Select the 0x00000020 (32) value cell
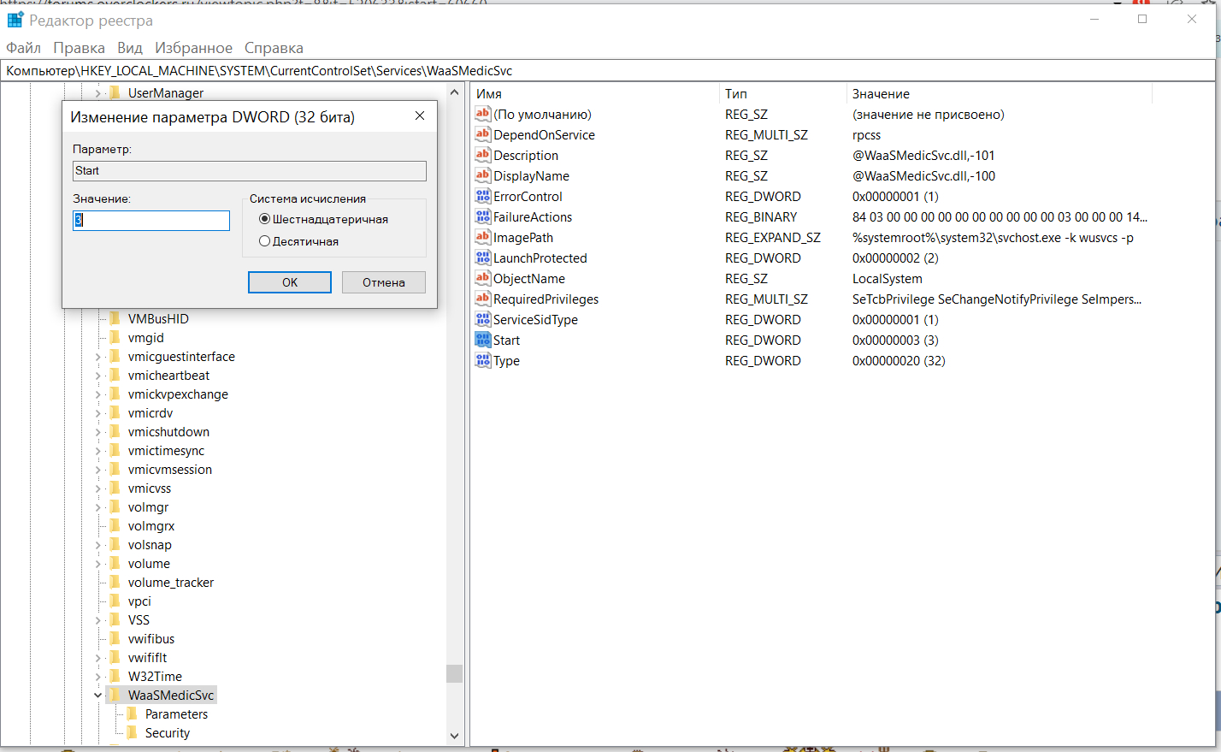 [x=899, y=361]
